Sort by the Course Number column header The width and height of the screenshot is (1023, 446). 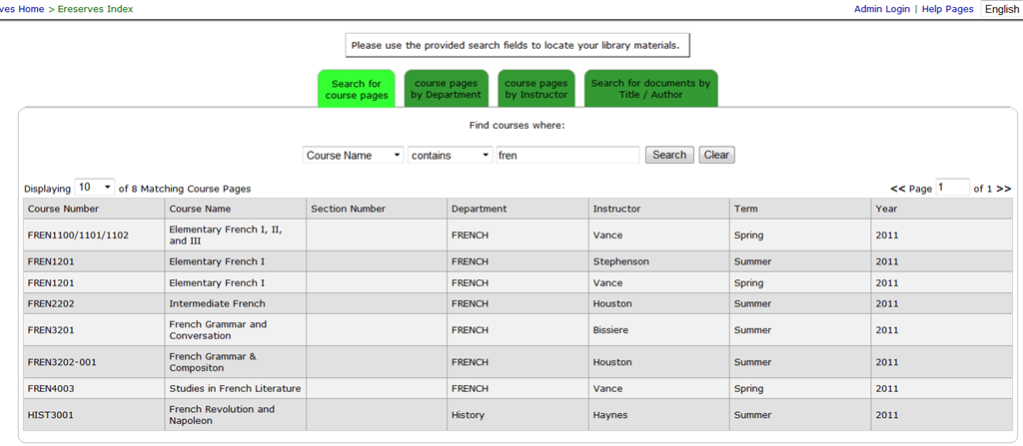64,209
